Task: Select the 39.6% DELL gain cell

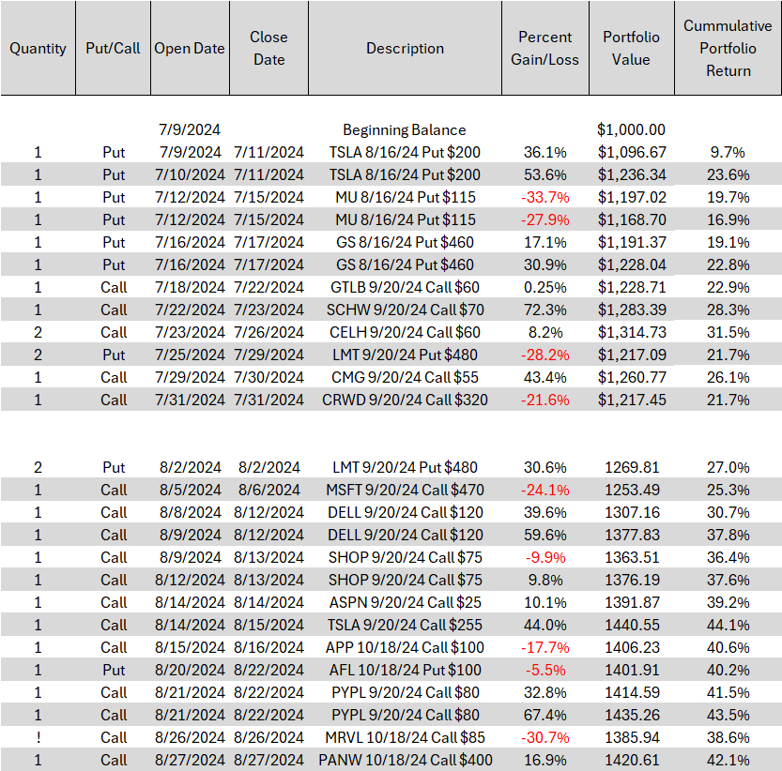Action: [x=545, y=512]
